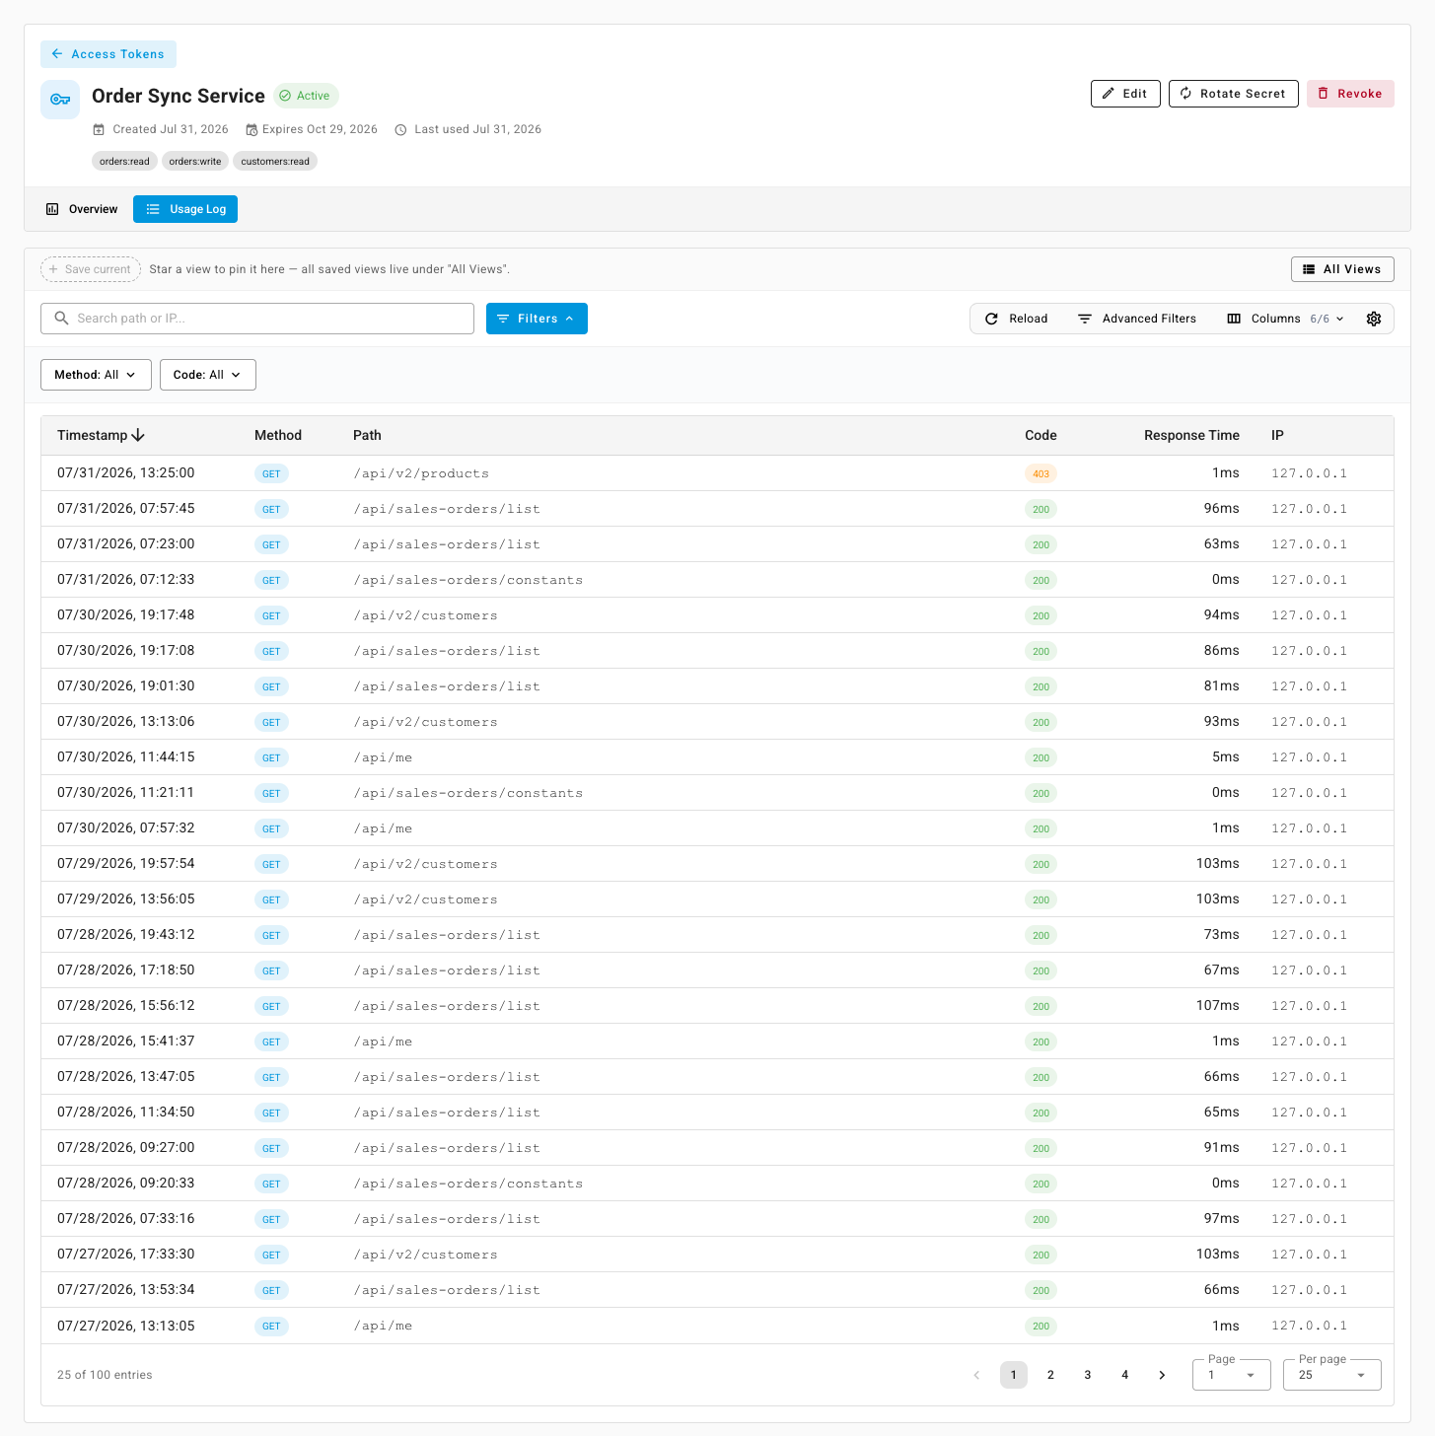Click Save current view chip

[x=91, y=269]
